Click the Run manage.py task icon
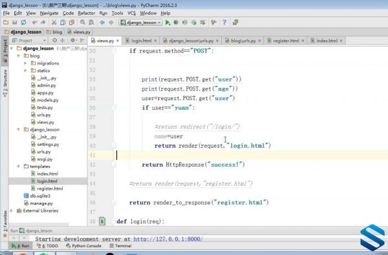 (202, 23)
